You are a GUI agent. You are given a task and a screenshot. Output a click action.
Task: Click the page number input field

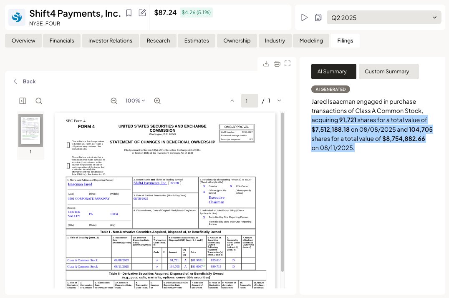[x=250, y=101]
